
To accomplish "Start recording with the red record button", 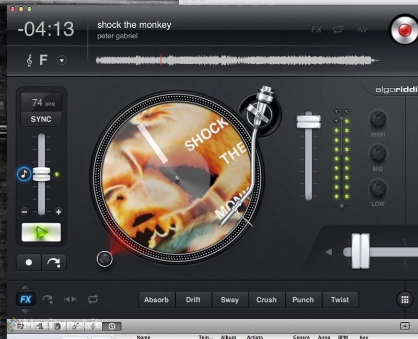I will click(x=404, y=30).
